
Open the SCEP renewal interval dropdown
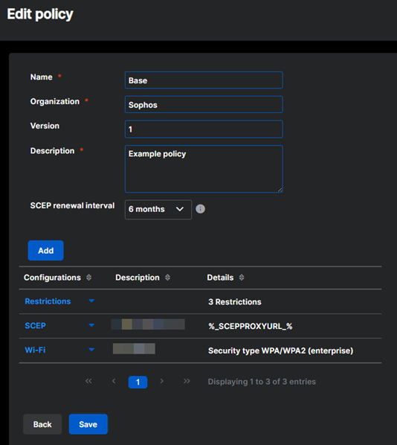click(158, 209)
